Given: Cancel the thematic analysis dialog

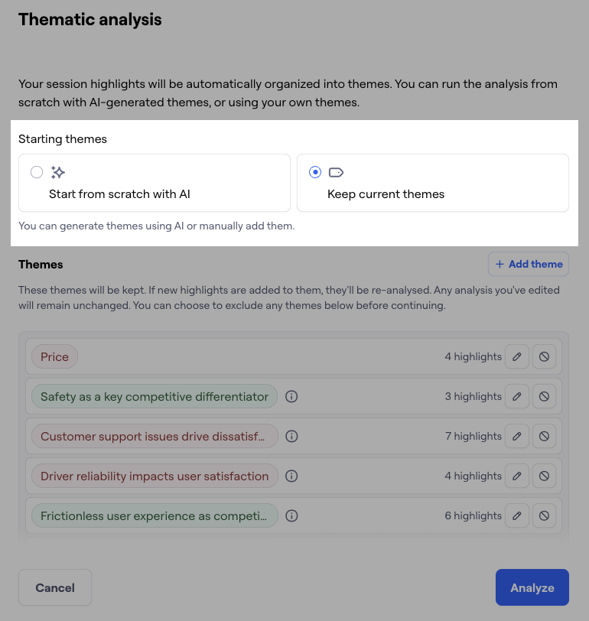Looking at the screenshot, I should [55, 587].
